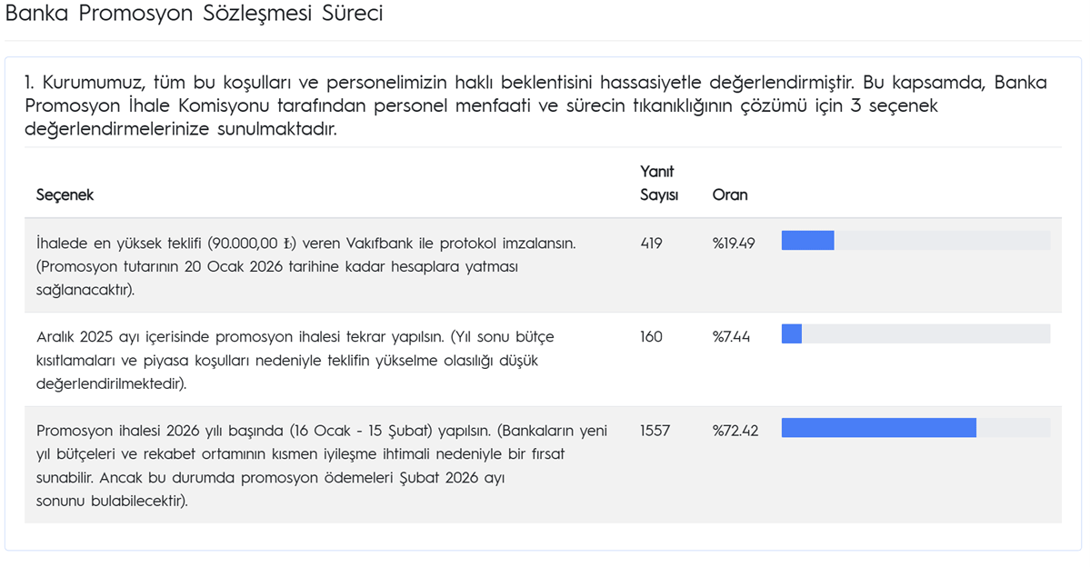Select the 'Aralık 2025' re-tender option text
The height and width of the screenshot is (567, 1090).
click(295, 360)
